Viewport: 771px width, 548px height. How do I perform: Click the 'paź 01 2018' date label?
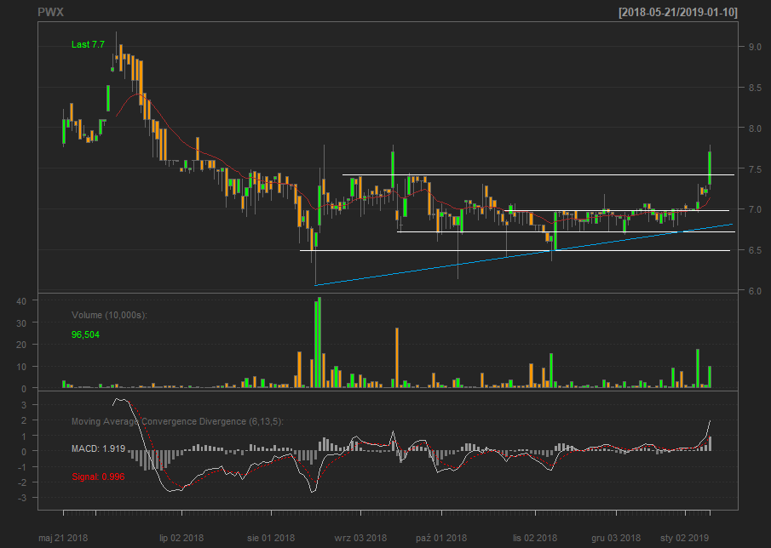441,538
